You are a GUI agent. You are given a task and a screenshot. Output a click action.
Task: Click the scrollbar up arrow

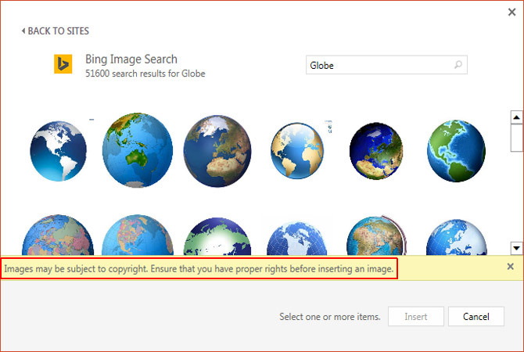coord(516,117)
